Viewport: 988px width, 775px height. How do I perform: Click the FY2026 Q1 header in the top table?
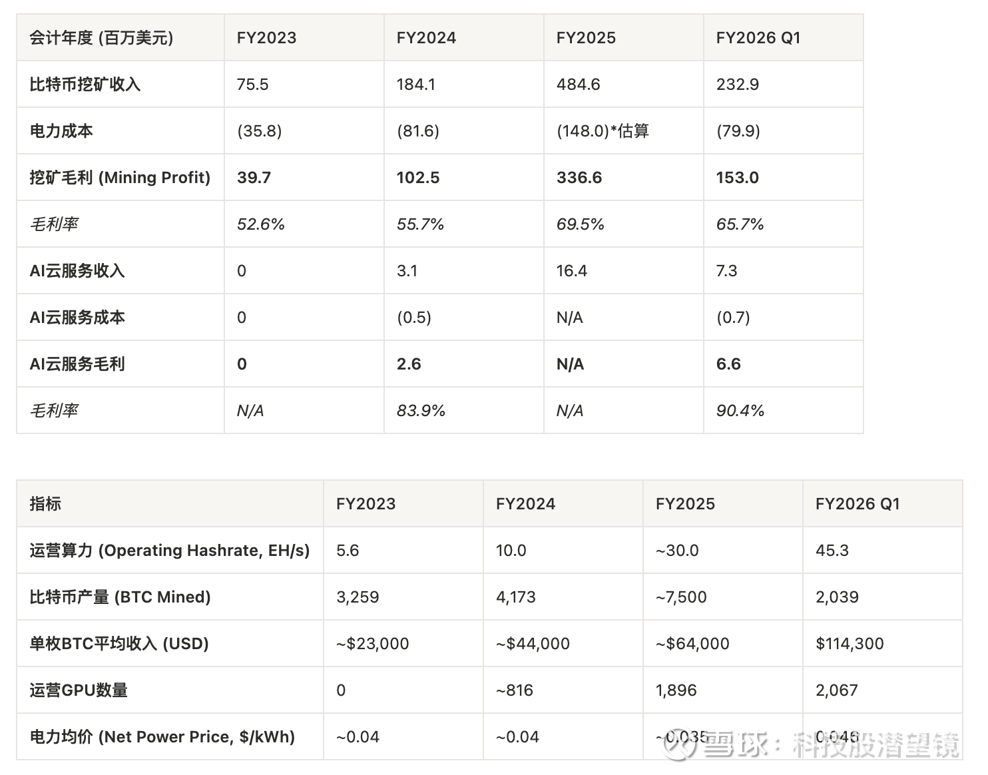(x=758, y=38)
